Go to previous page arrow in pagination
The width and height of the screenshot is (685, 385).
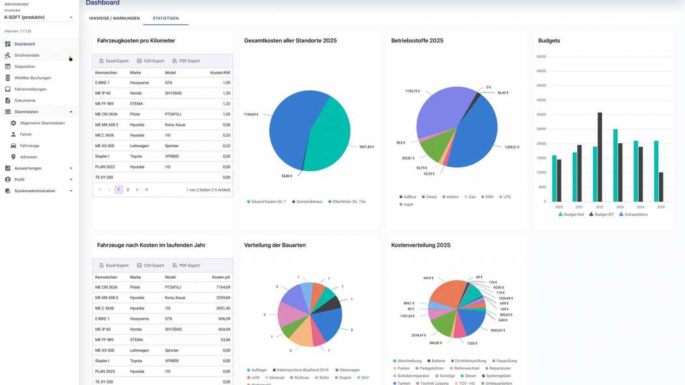pos(109,190)
